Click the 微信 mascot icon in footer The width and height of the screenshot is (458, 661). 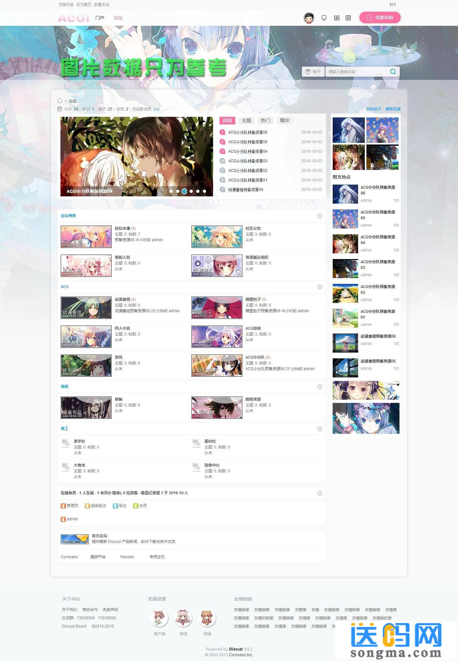click(183, 618)
